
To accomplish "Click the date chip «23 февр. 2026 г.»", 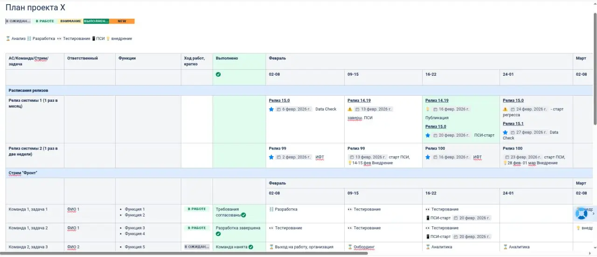I will pos(523,157).
